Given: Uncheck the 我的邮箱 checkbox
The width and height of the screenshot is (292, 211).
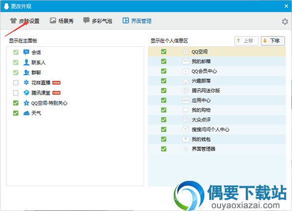Looking at the screenshot, I should [x=164, y=61].
